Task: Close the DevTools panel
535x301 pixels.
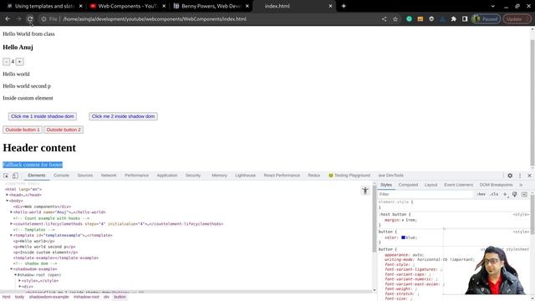Action: (x=529, y=176)
